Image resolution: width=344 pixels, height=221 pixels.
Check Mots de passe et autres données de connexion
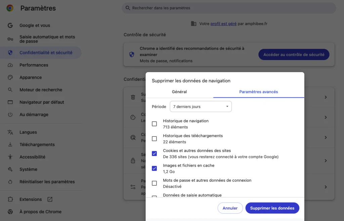click(155, 183)
